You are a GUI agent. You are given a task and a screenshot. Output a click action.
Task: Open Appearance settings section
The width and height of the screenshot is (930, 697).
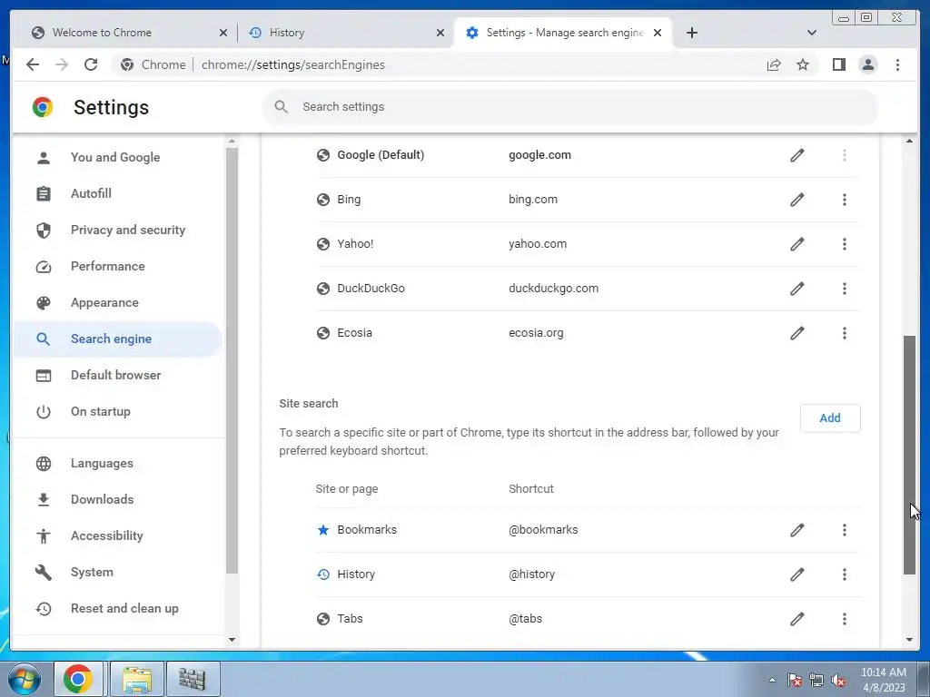[x=117, y=303]
